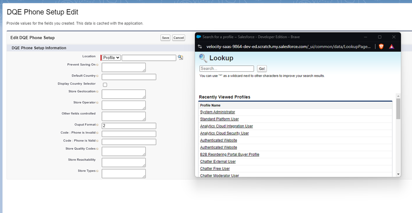Choose Analytics Cloud Integration User profile
Image resolution: width=412 pixels, height=213 pixels.
coord(226,126)
